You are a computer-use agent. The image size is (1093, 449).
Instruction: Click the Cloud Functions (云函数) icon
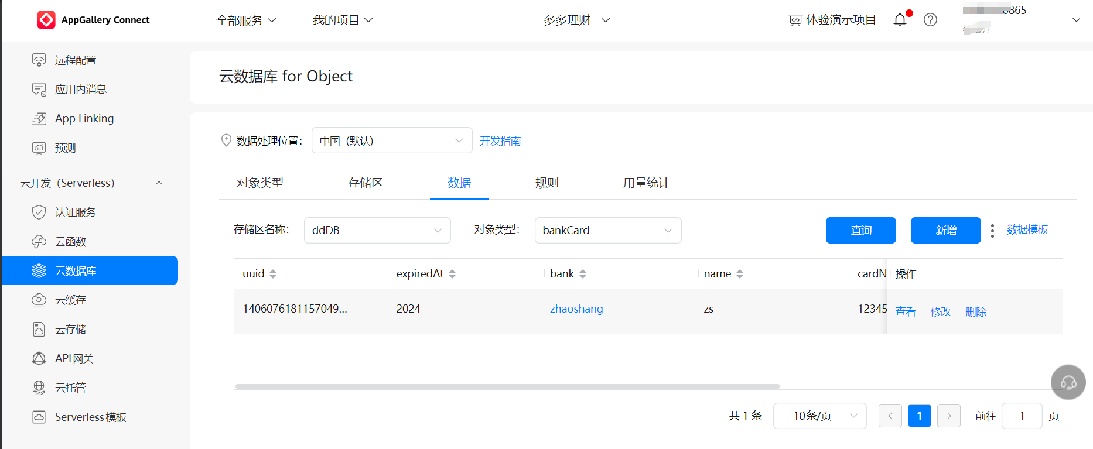[39, 241]
